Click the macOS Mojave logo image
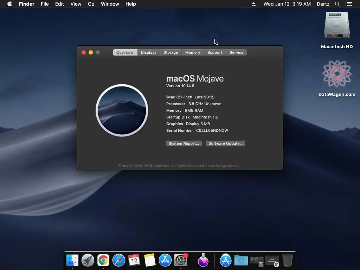The height and width of the screenshot is (270, 360). point(122,110)
